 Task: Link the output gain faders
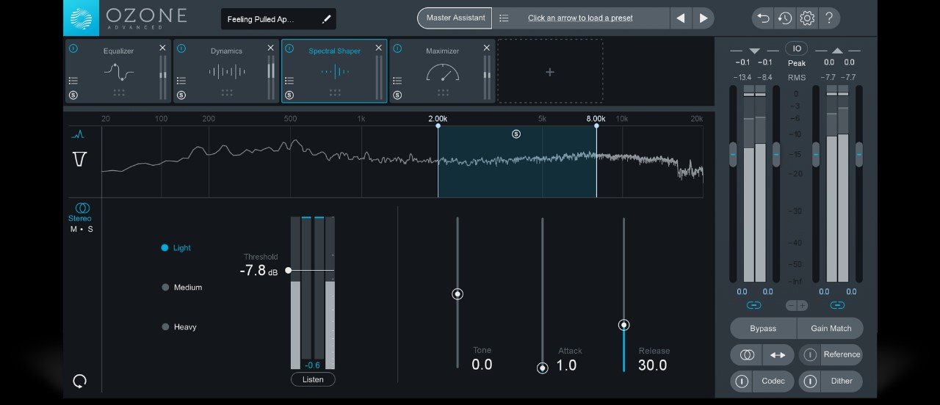coord(837,305)
